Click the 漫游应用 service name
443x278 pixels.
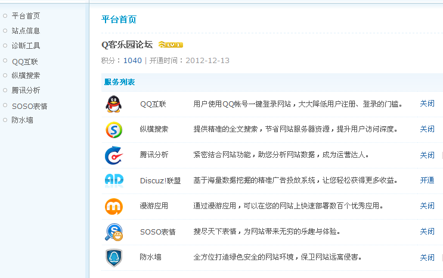154,206
